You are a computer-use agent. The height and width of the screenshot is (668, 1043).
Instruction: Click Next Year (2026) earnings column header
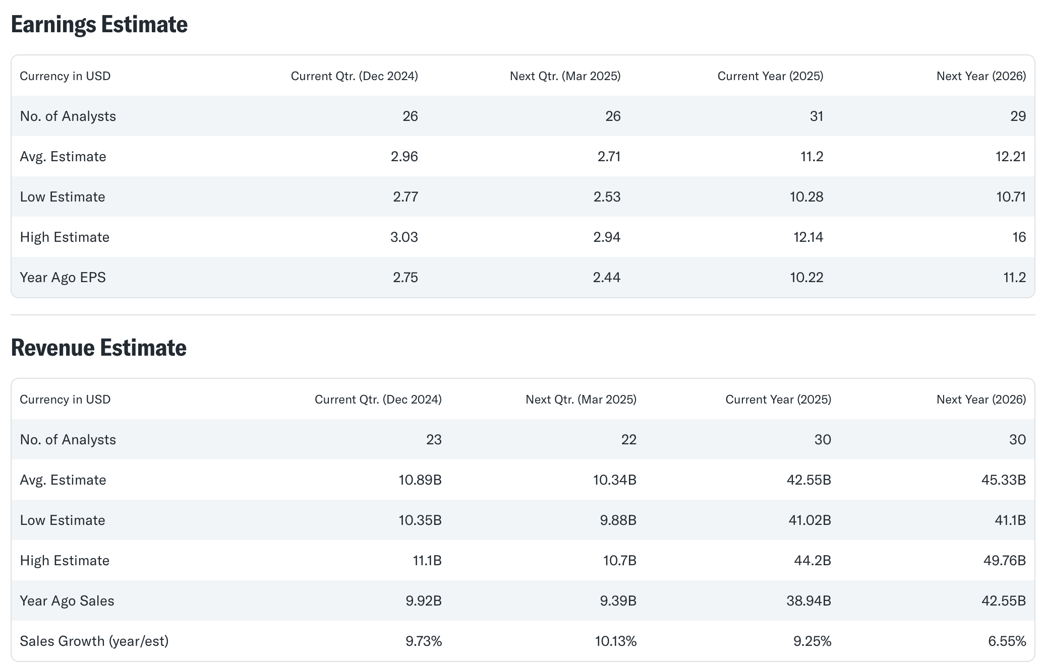[x=981, y=76]
